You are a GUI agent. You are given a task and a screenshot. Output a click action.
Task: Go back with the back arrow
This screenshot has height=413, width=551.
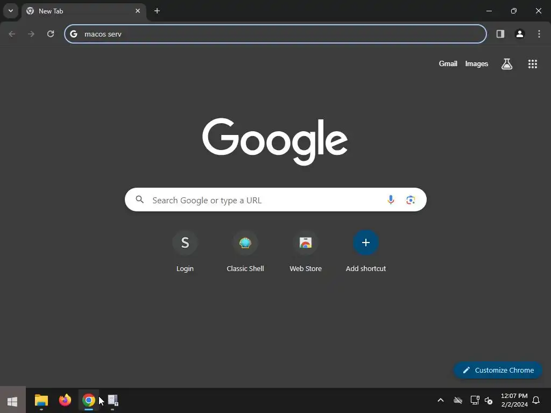click(x=12, y=34)
